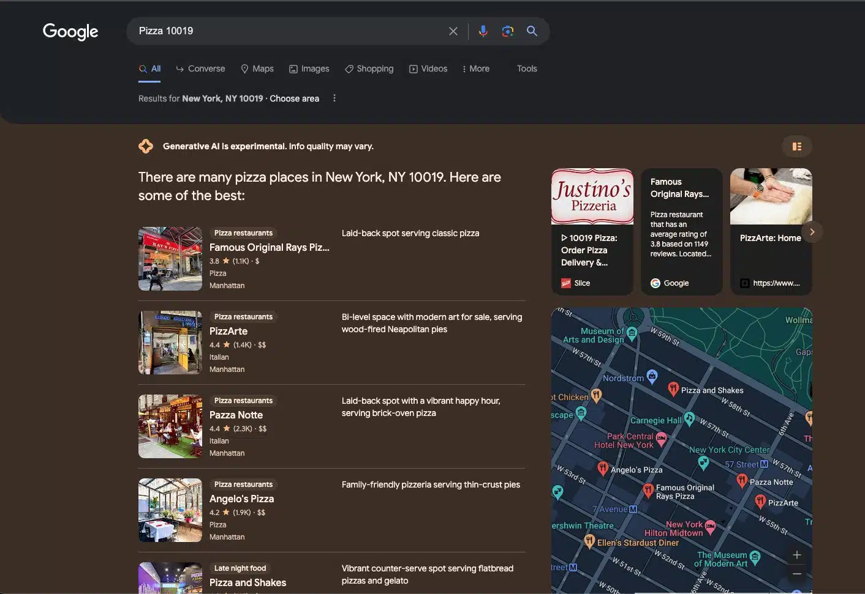Open the Pazza Notte listing title
Image resolution: width=865 pixels, height=594 pixels.
236,415
